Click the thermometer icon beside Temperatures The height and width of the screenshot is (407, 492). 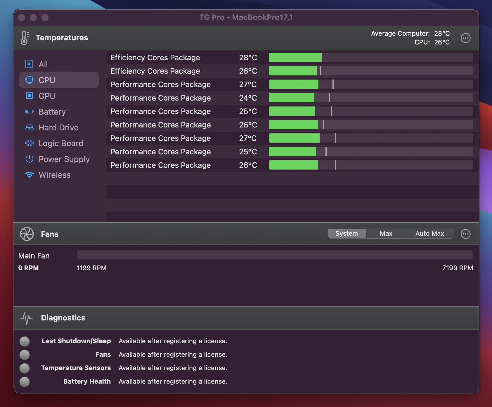tap(25, 38)
